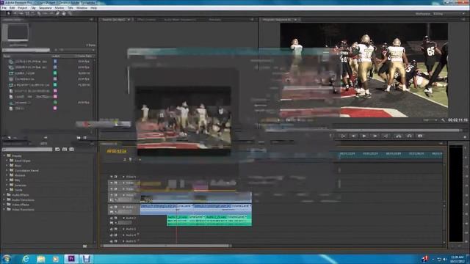Select the Convolution Kernel presets folder
This screenshot has height=264, width=470.
point(26,171)
